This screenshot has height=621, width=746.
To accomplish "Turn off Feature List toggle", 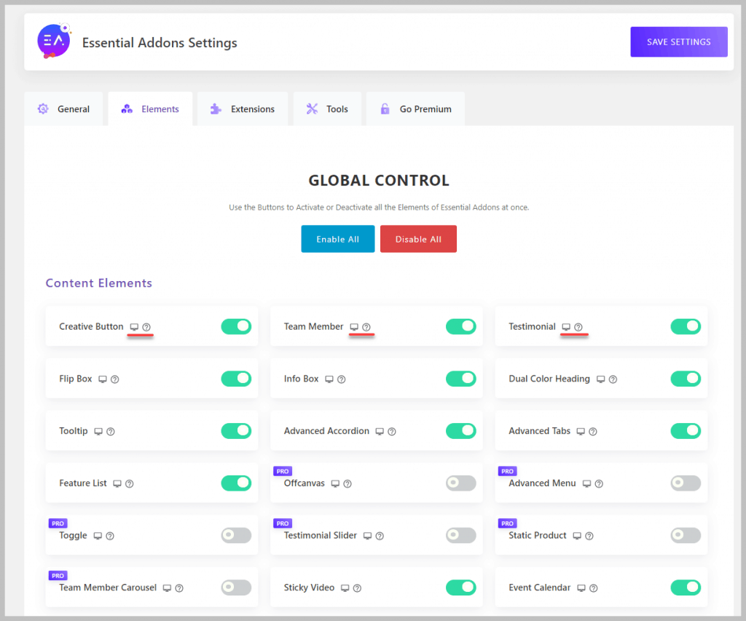I will [237, 483].
